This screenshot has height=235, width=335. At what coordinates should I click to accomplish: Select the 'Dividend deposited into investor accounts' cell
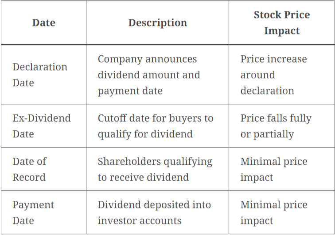(154, 212)
